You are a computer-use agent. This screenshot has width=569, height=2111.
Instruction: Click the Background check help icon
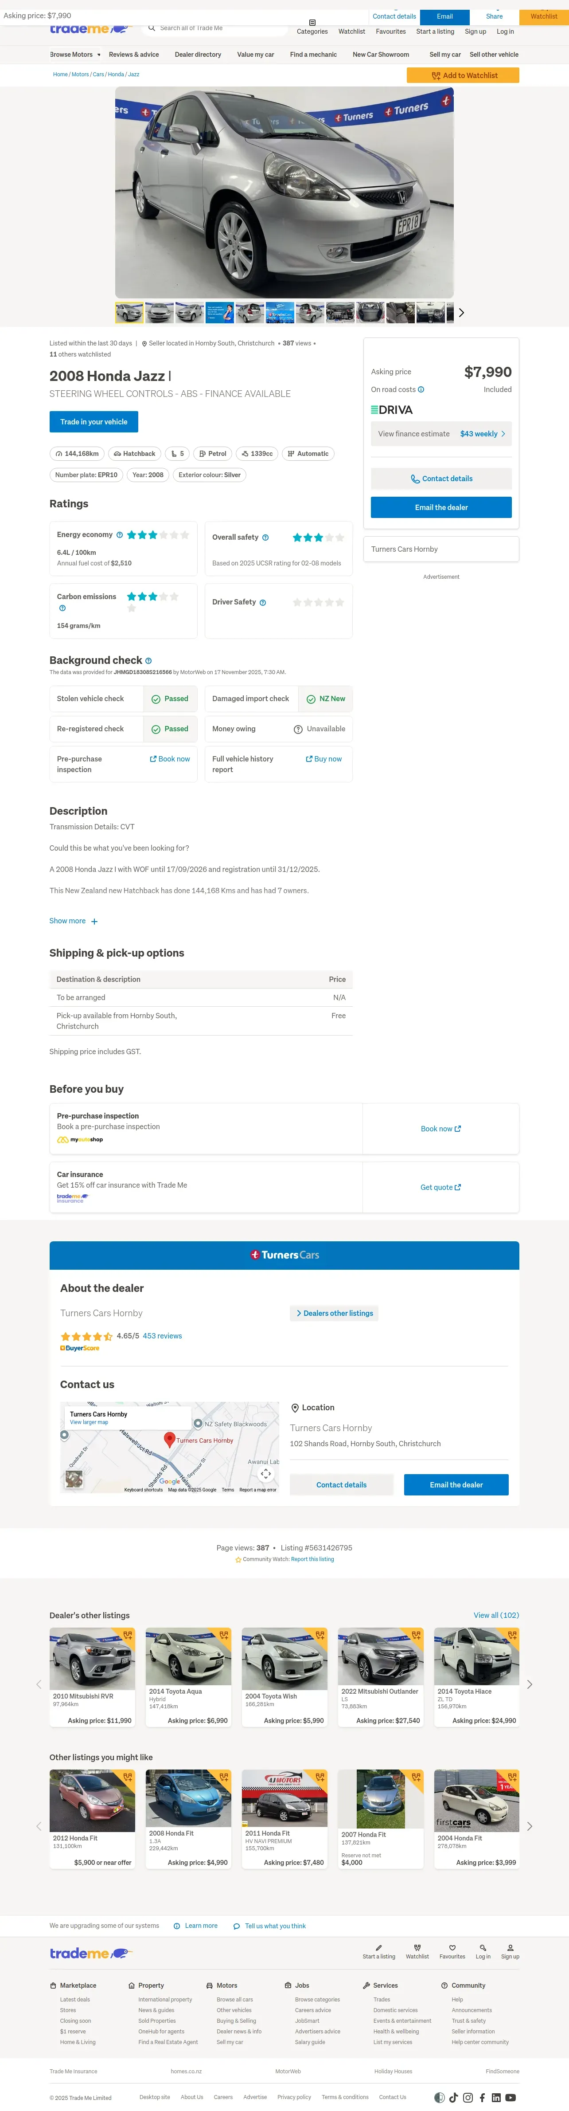tap(148, 660)
